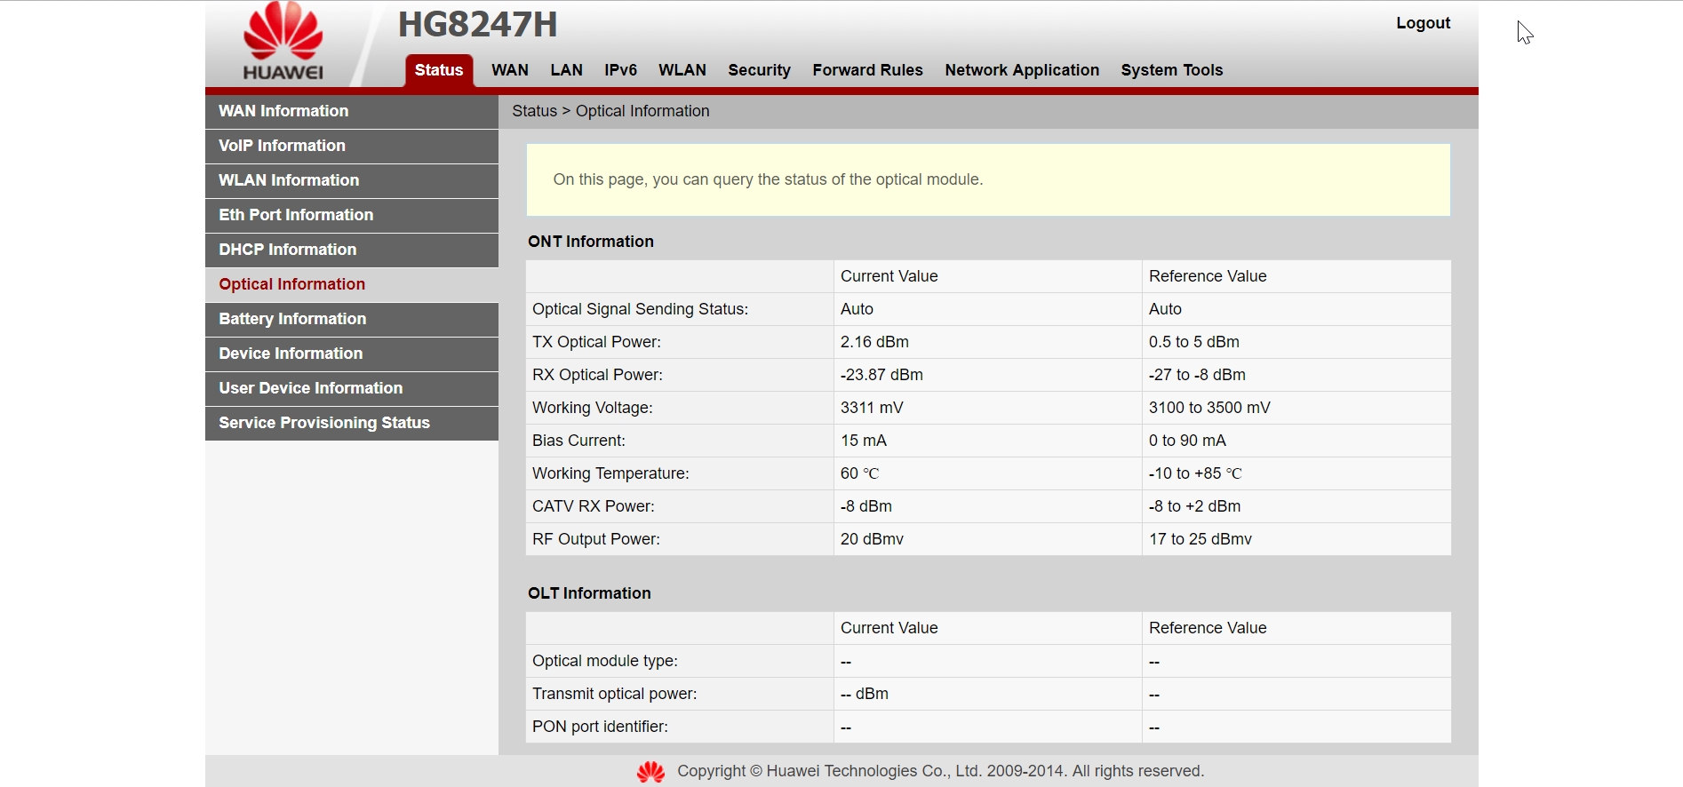The height and width of the screenshot is (787, 1683).
Task: Open WAN Information in the sidebar
Action: point(352,111)
